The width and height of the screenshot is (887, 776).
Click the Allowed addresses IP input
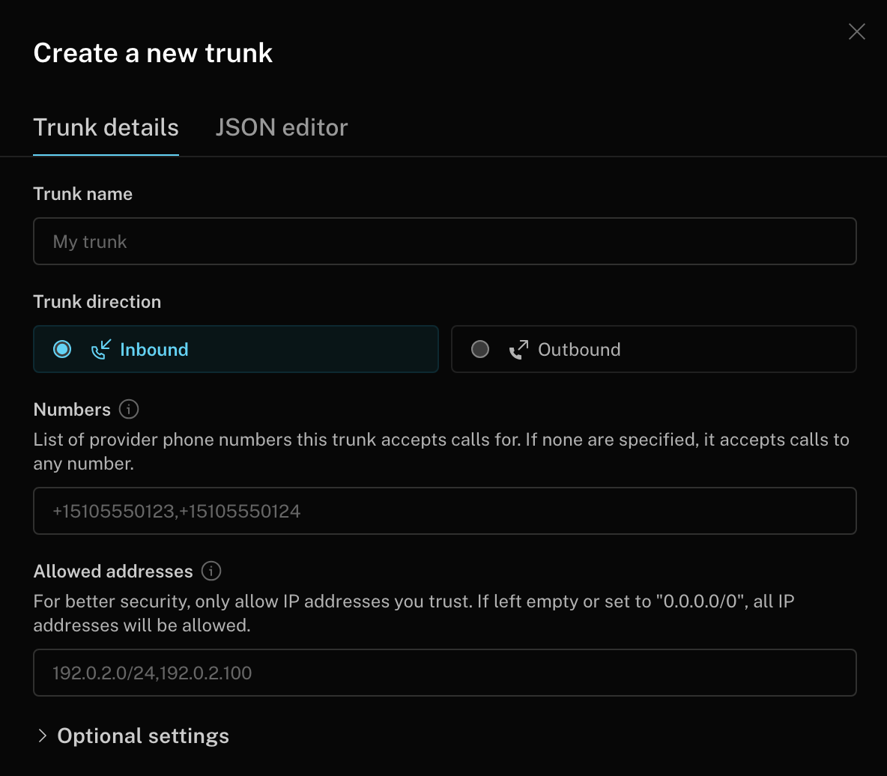pos(444,673)
